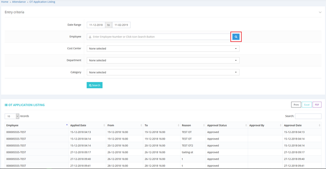326x169 pixels.
Task: Click the person icon in Employee field
Action: [90, 37]
